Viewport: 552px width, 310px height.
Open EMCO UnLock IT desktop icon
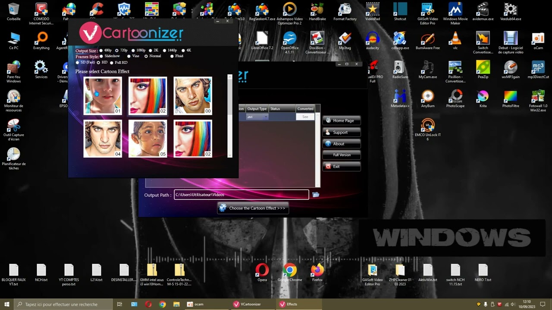pyautogui.click(x=428, y=129)
